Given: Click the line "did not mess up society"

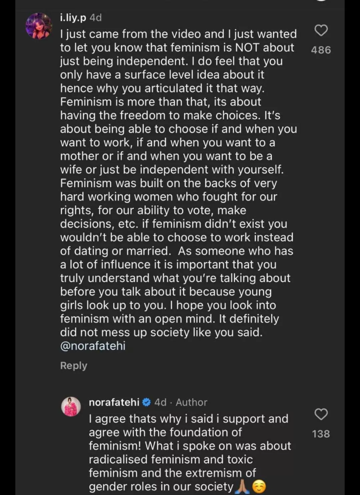Looking at the screenshot, I should 161,332.
